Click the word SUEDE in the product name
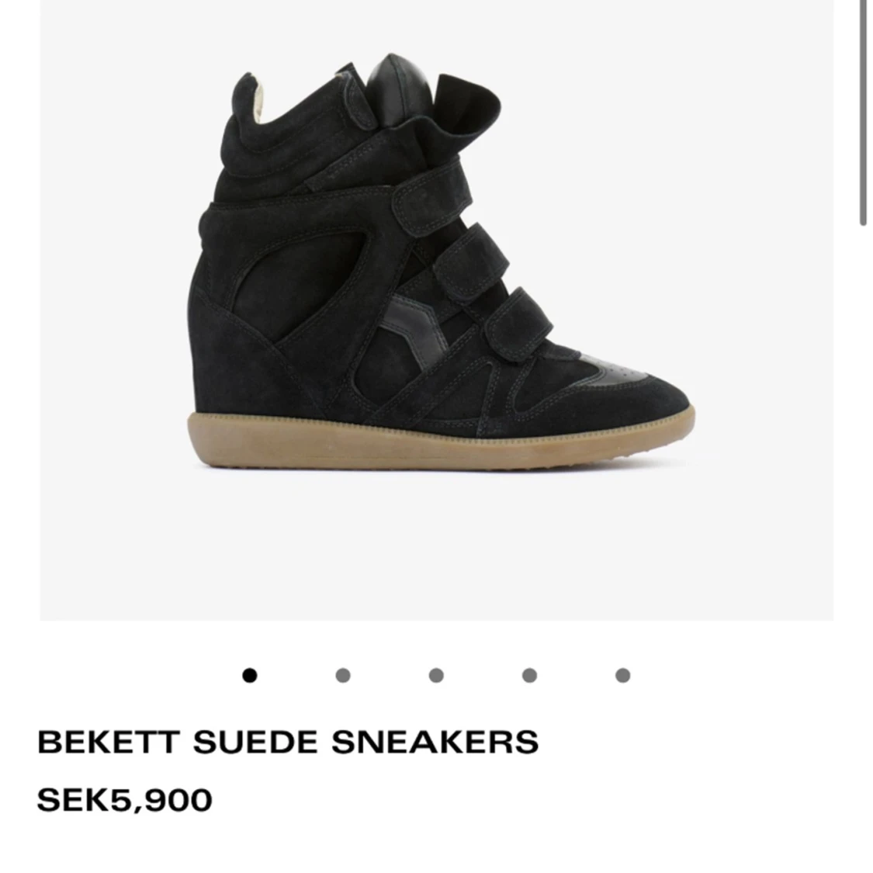The width and height of the screenshot is (873, 873). (256, 742)
